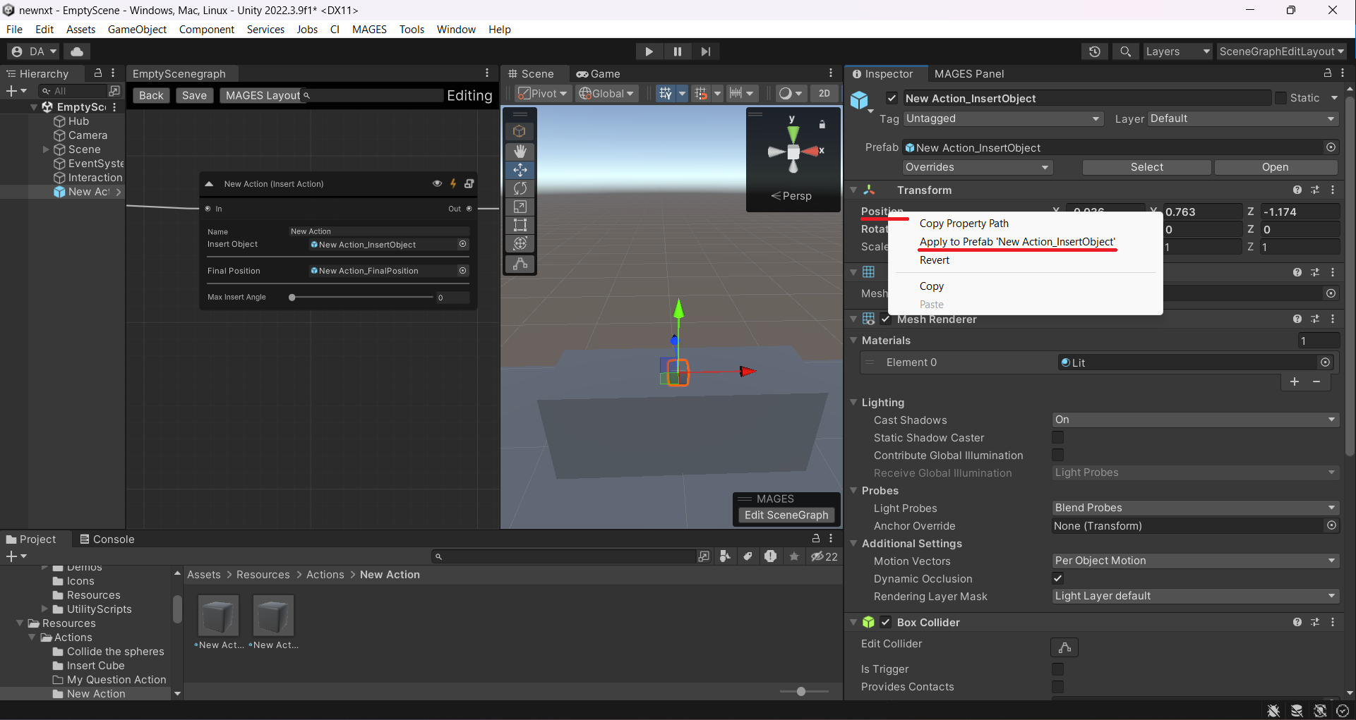Click the Play button
This screenshot has width=1356, height=720.
[x=649, y=51]
